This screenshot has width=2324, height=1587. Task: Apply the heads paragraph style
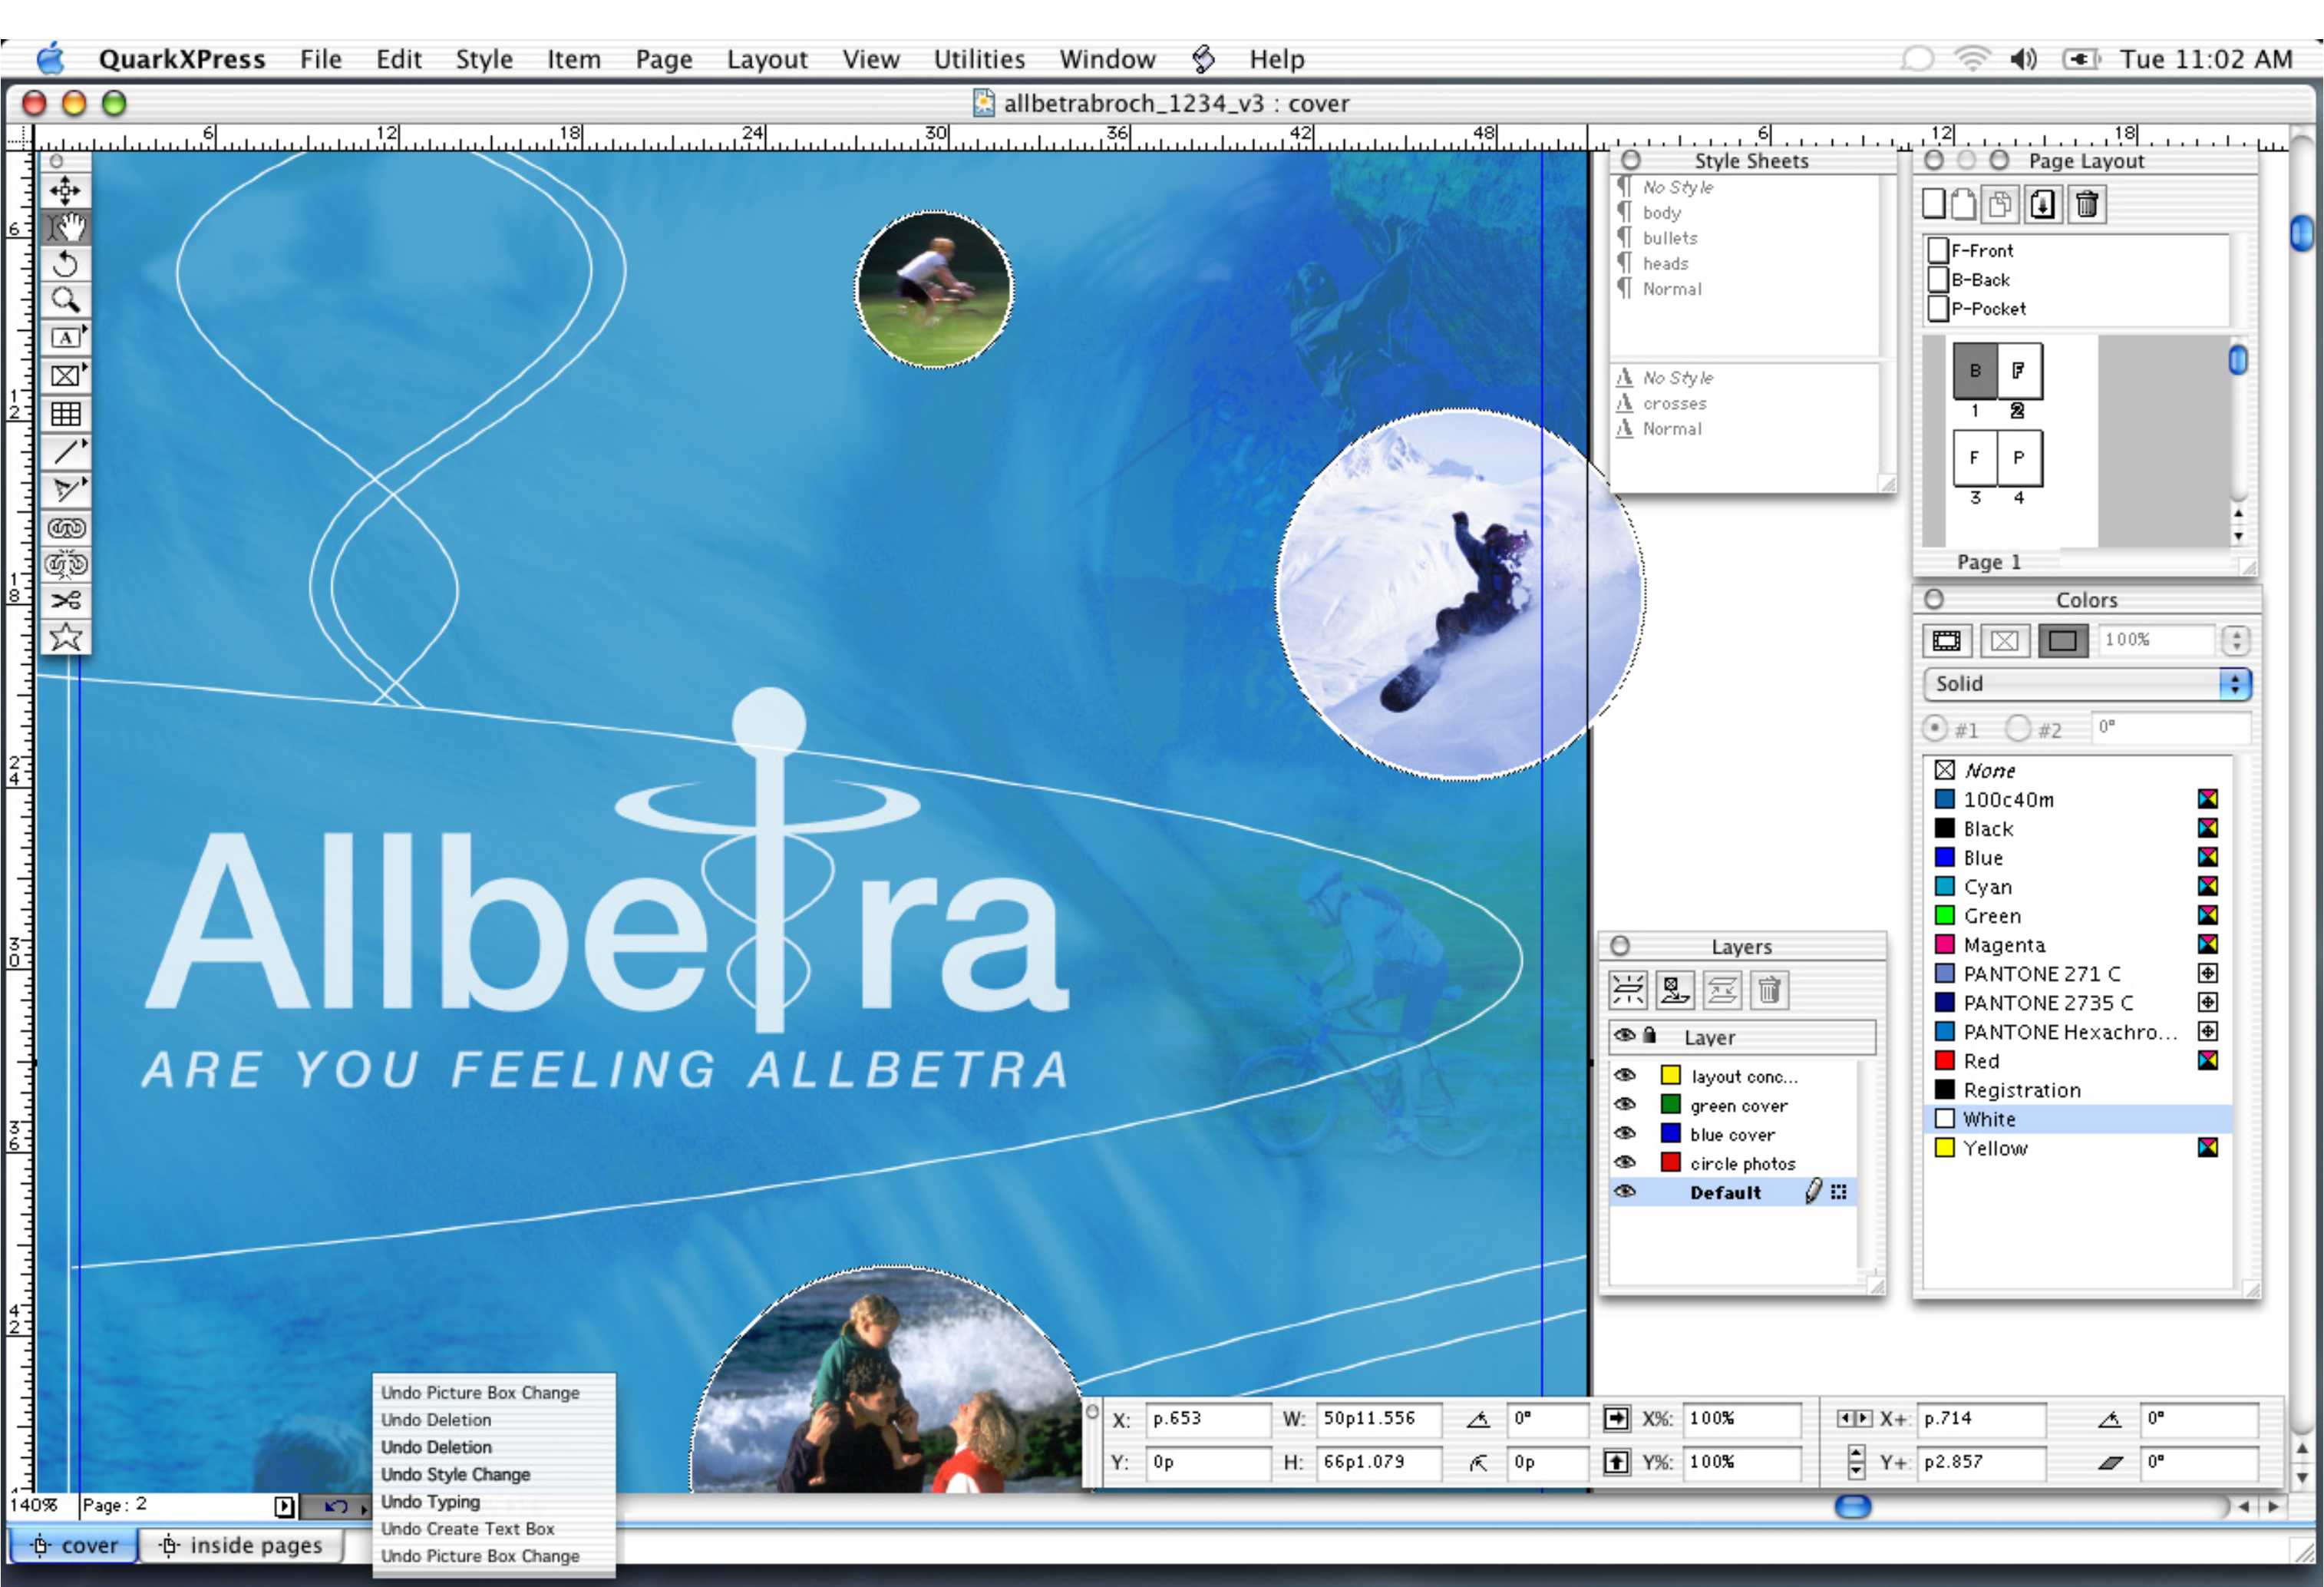tap(1665, 263)
